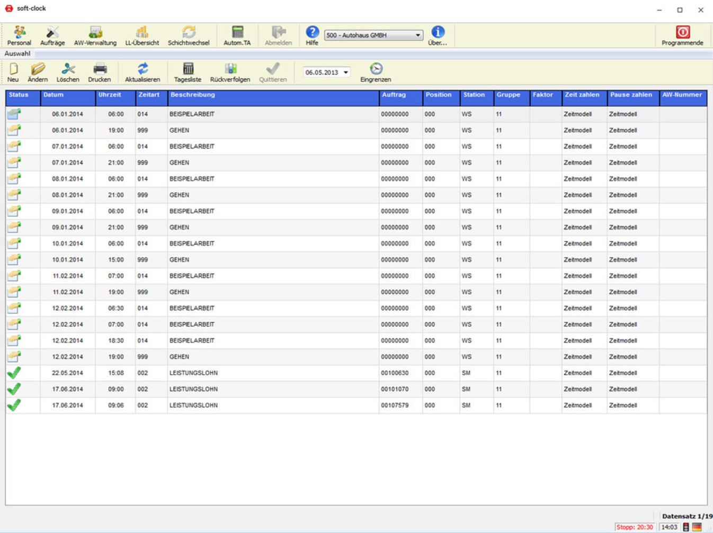Select GEHEN in the 06.01.2014 row
The width and height of the screenshot is (713, 533).
[179, 130]
